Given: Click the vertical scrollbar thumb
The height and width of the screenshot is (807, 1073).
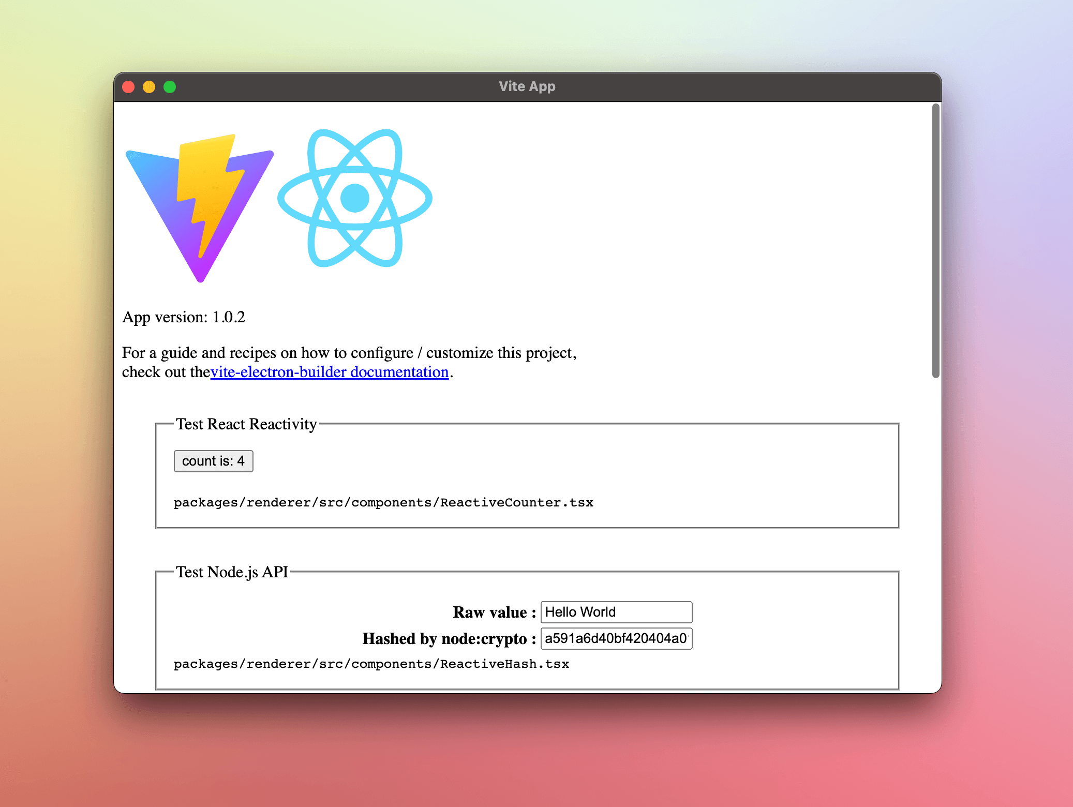Looking at the screenshot, I should click(935, 241).
